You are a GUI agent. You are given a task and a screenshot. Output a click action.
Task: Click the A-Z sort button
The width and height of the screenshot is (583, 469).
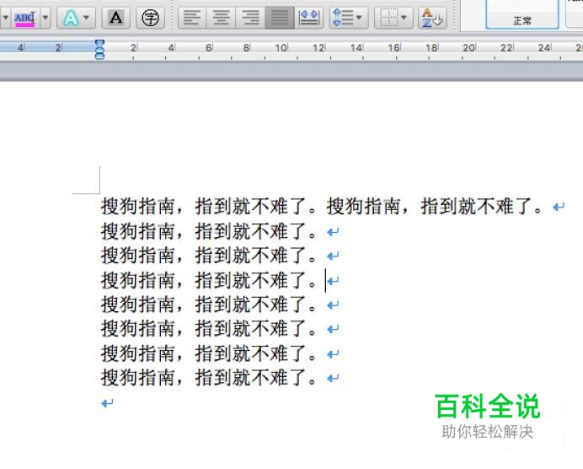coord(432,18)
